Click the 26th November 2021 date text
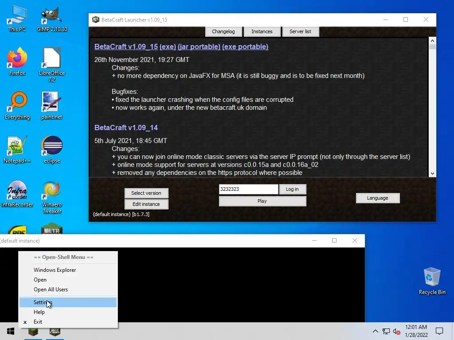This screenshot has height=340, width=454. (142, 60)
